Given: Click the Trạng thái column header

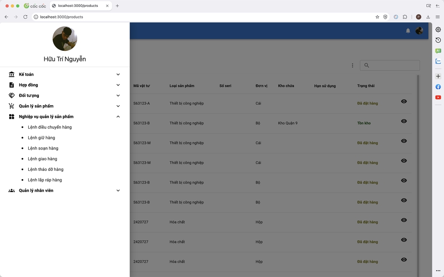Looking at the screenshot, I should (366, 86).
